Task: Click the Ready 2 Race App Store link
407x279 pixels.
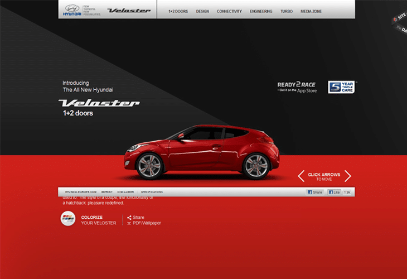Action: 297,87
